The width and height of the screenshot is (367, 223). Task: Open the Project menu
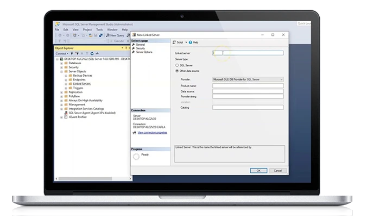point(87,29)
